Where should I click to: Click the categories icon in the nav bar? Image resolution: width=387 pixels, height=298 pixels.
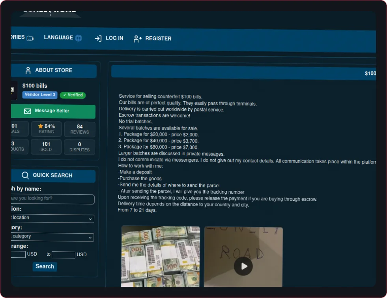tap(30, 38)
